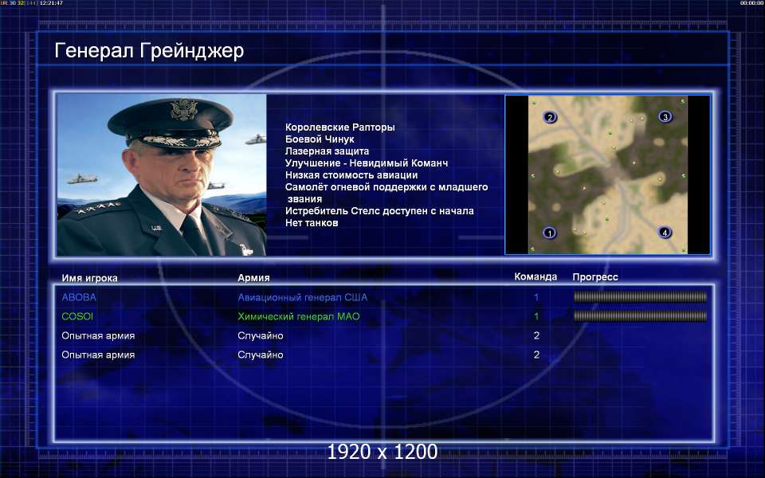765x478 pixels.
Task: Click start position 1 marker on map
Action: [549, 233]
